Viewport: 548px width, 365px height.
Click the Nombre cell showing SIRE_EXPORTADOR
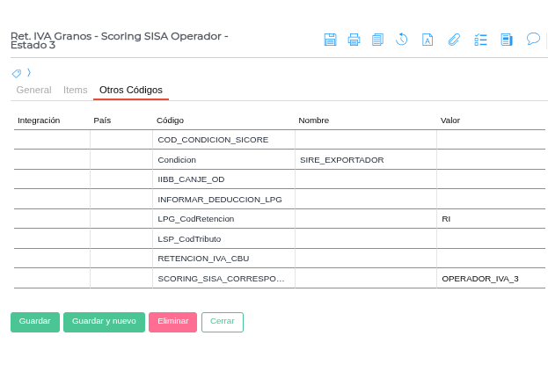(x=365, y=160)
